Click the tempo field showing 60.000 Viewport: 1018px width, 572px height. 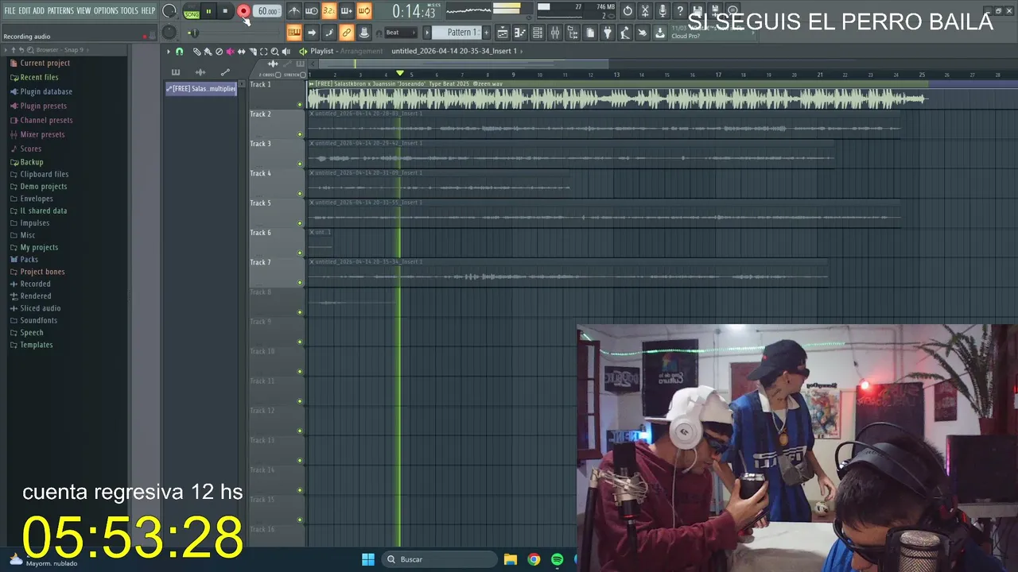(x=267, y=11)
